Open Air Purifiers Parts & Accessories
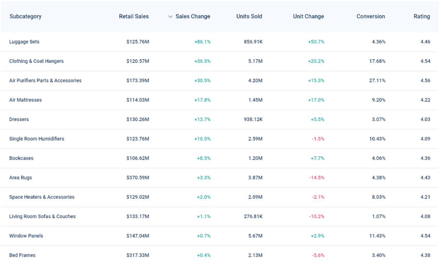This screenshot has height=265, width=441. click(45, 81)
